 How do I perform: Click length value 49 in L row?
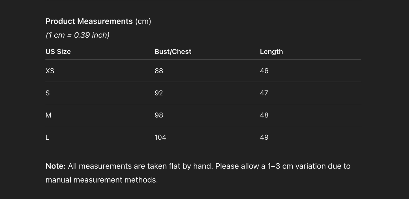click(264, 137)
